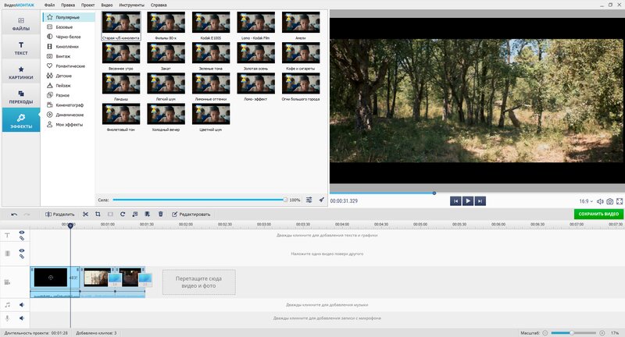Mute the music track speaker

[22, 305]
